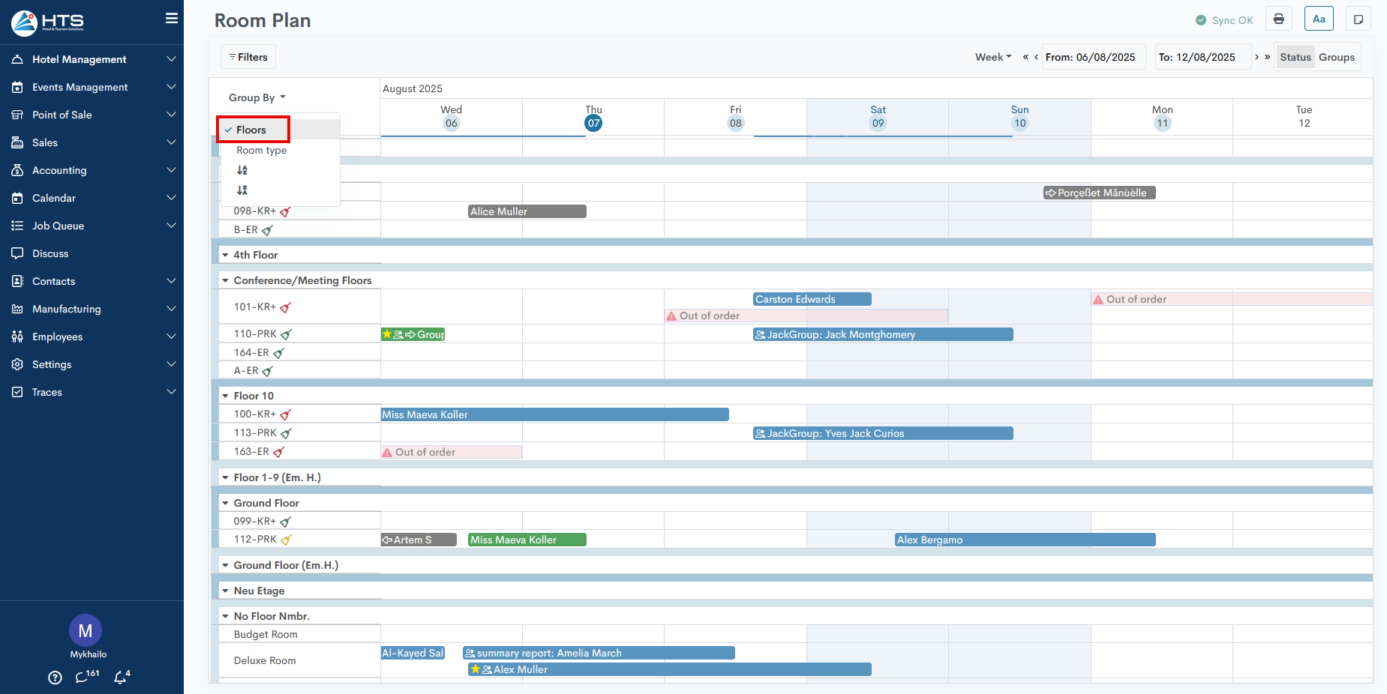Click the print icon button
The image size is (1387, 694).
pos(1278,19)
